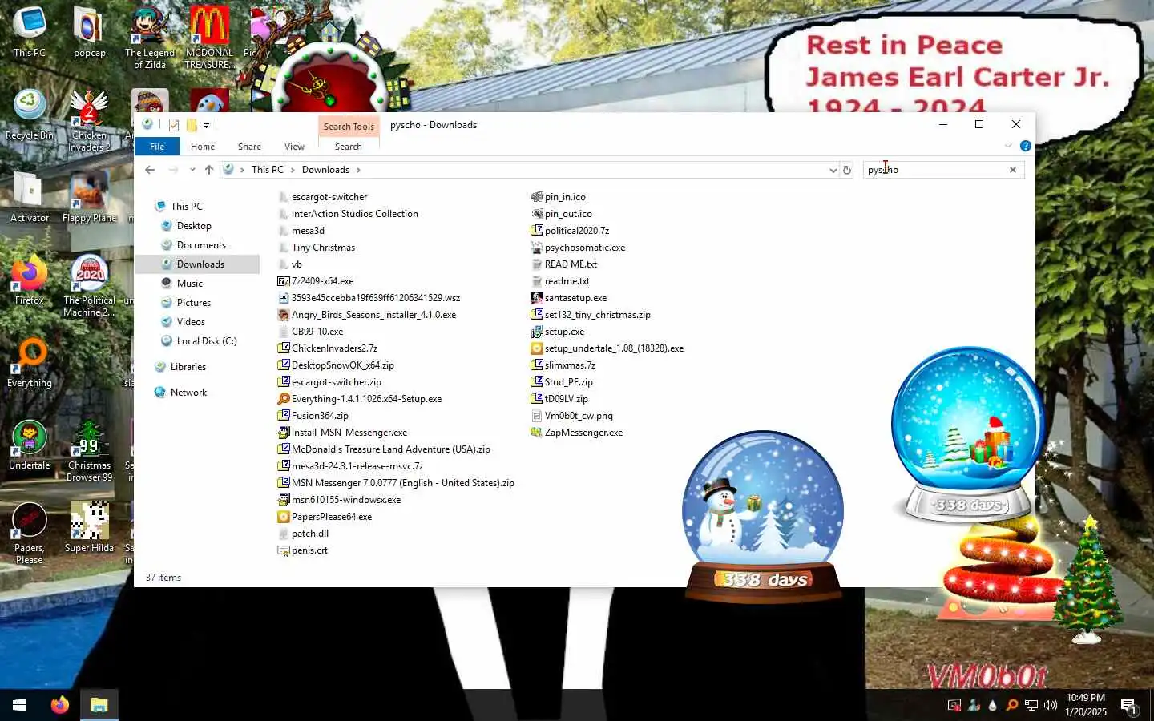Click the New folder quick access icon

pos(192,125)
